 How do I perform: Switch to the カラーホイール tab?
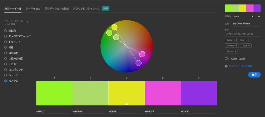(13, 9)
